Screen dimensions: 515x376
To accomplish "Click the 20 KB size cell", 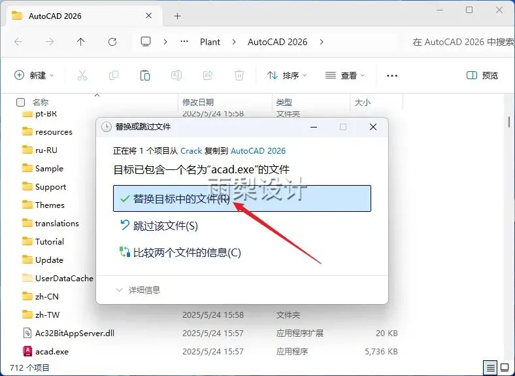I will [x=387, y=333].
